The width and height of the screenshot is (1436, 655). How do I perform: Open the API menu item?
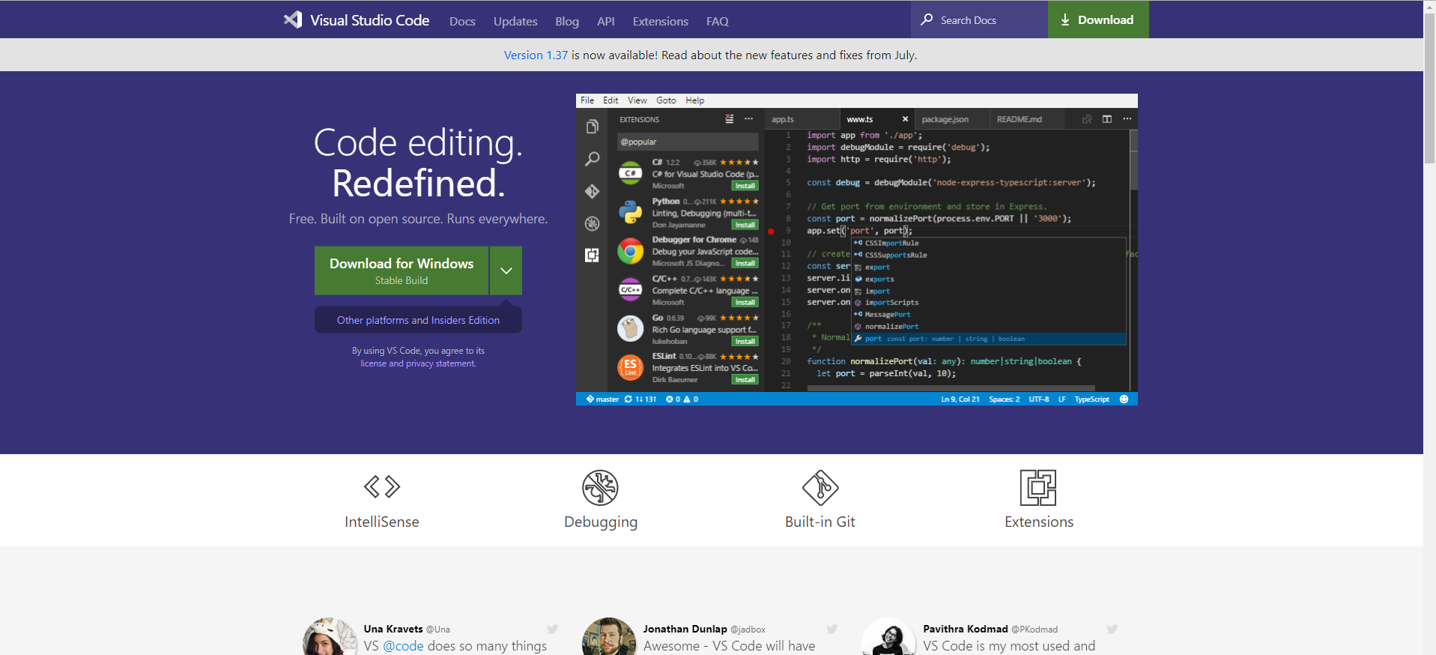[x=606, y=21]
